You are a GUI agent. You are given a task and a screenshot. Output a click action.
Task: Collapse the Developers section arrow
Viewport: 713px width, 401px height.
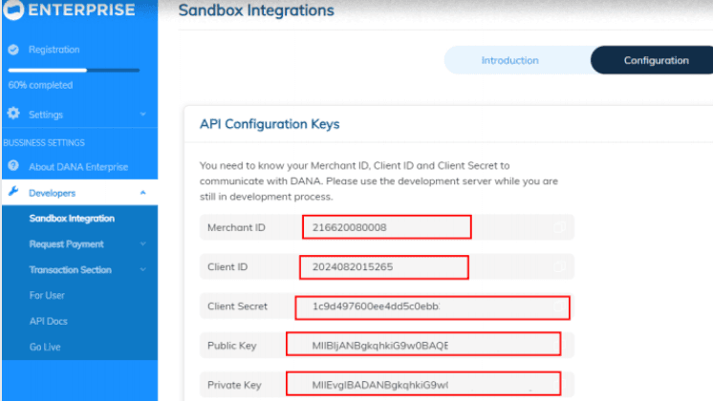tap(142, 193)
